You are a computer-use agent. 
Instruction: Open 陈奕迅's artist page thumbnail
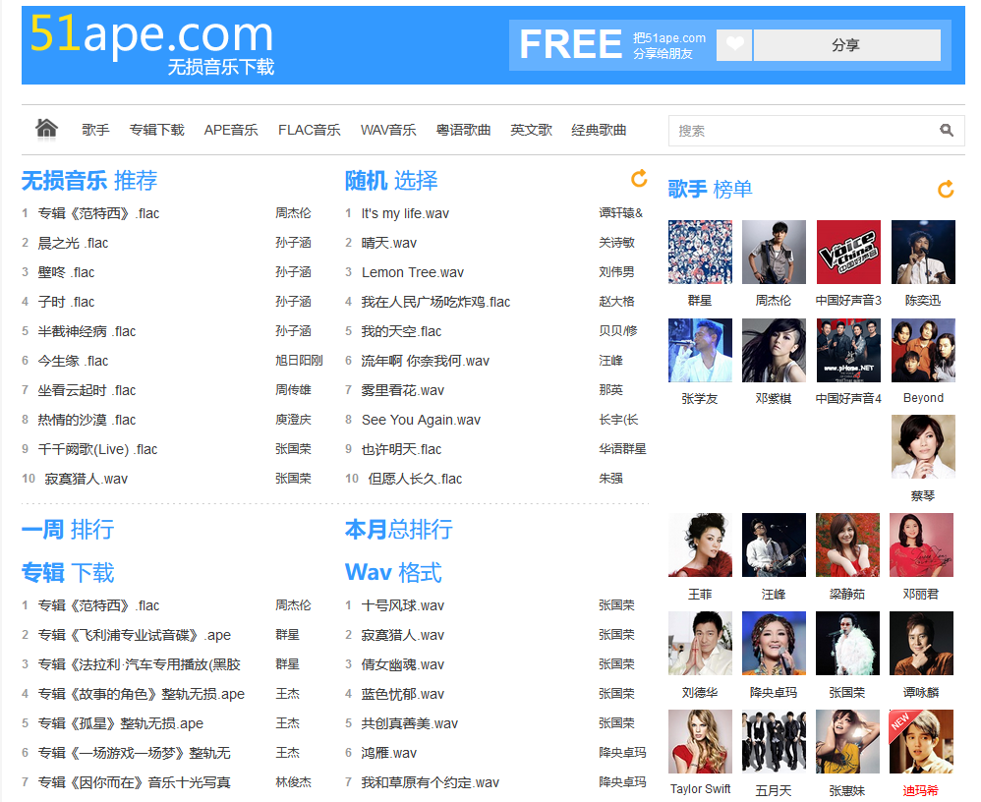click(x=921, y=252)
